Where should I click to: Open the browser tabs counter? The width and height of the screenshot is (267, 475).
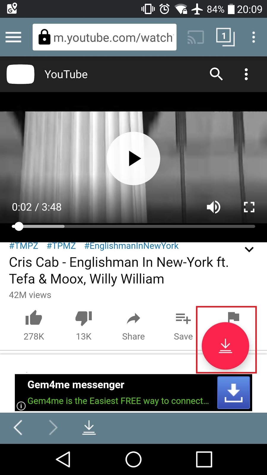pyautogui.click(x=225, y=37)
